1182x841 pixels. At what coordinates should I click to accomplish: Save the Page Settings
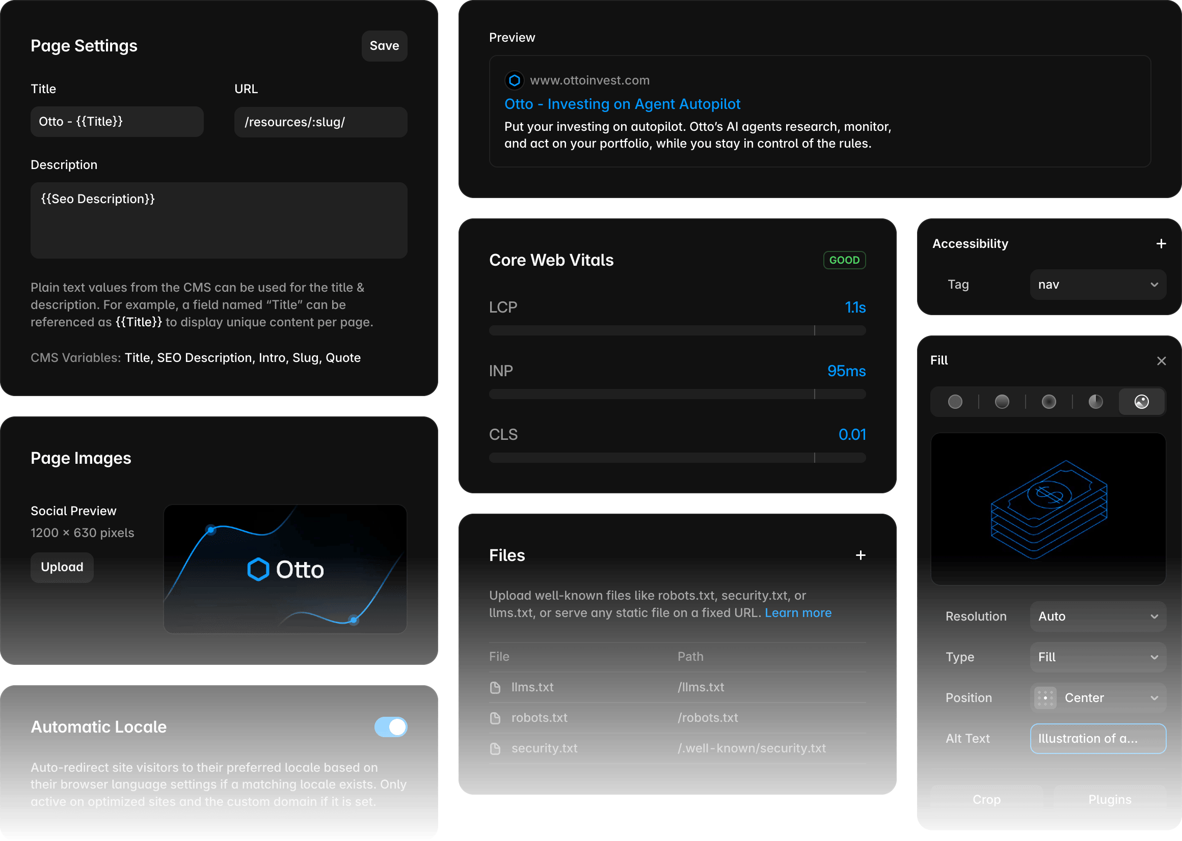(x=384, y=46)
